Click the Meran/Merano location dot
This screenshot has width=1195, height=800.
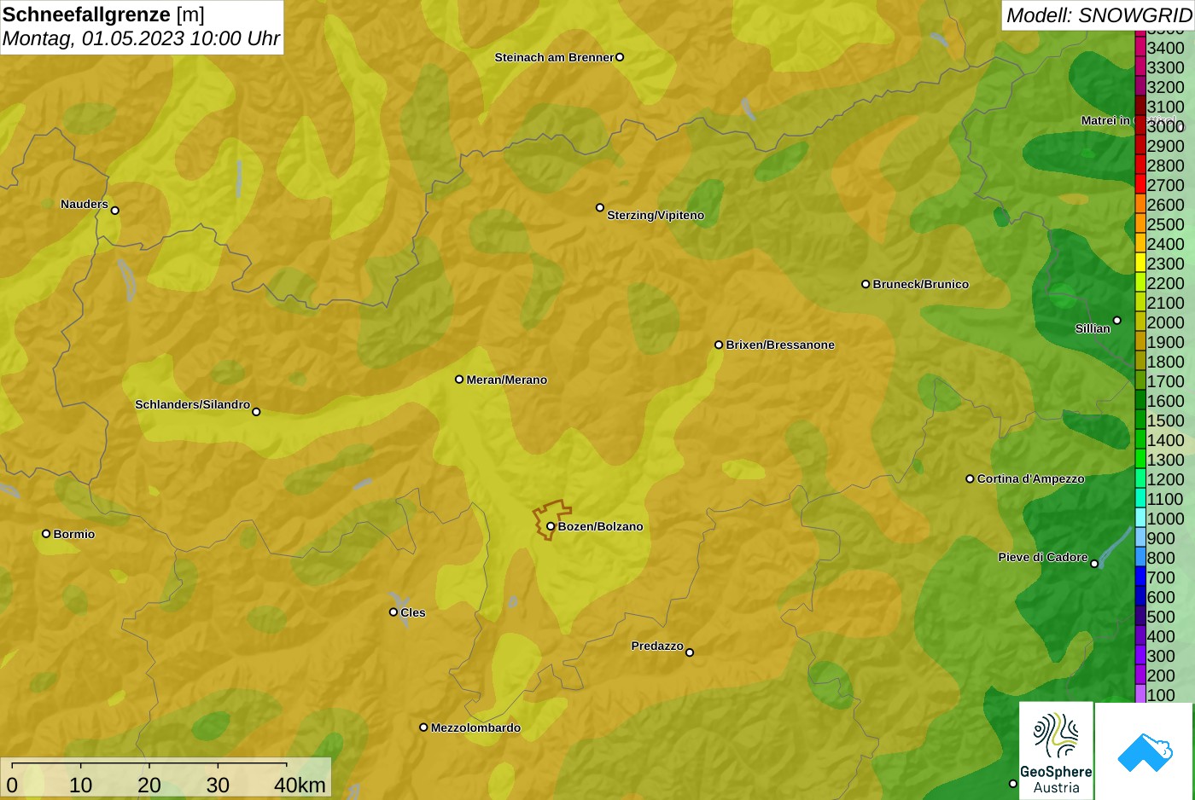click(459, 380)
